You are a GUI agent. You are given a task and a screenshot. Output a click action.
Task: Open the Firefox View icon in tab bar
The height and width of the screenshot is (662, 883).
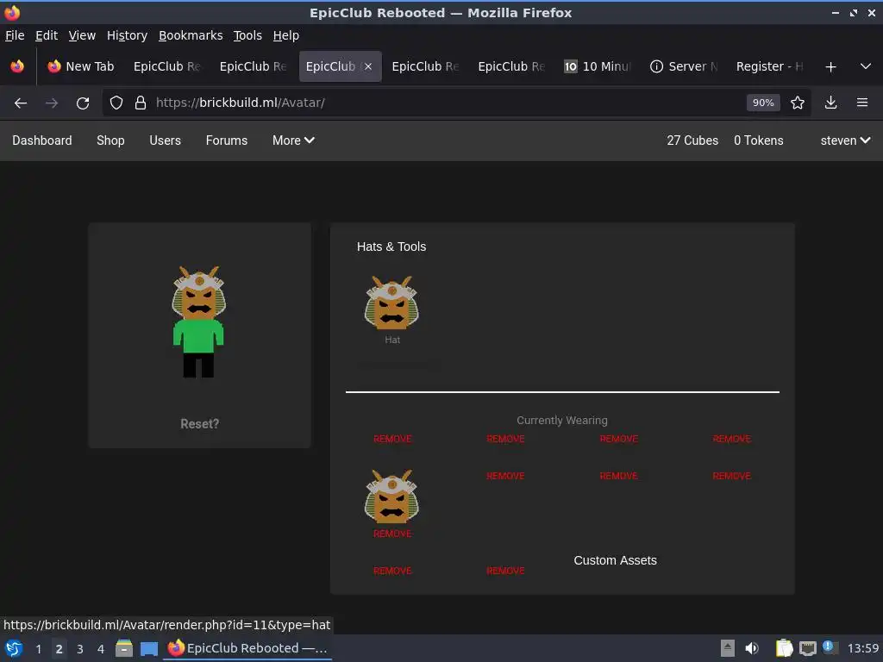tap(17, 66)
